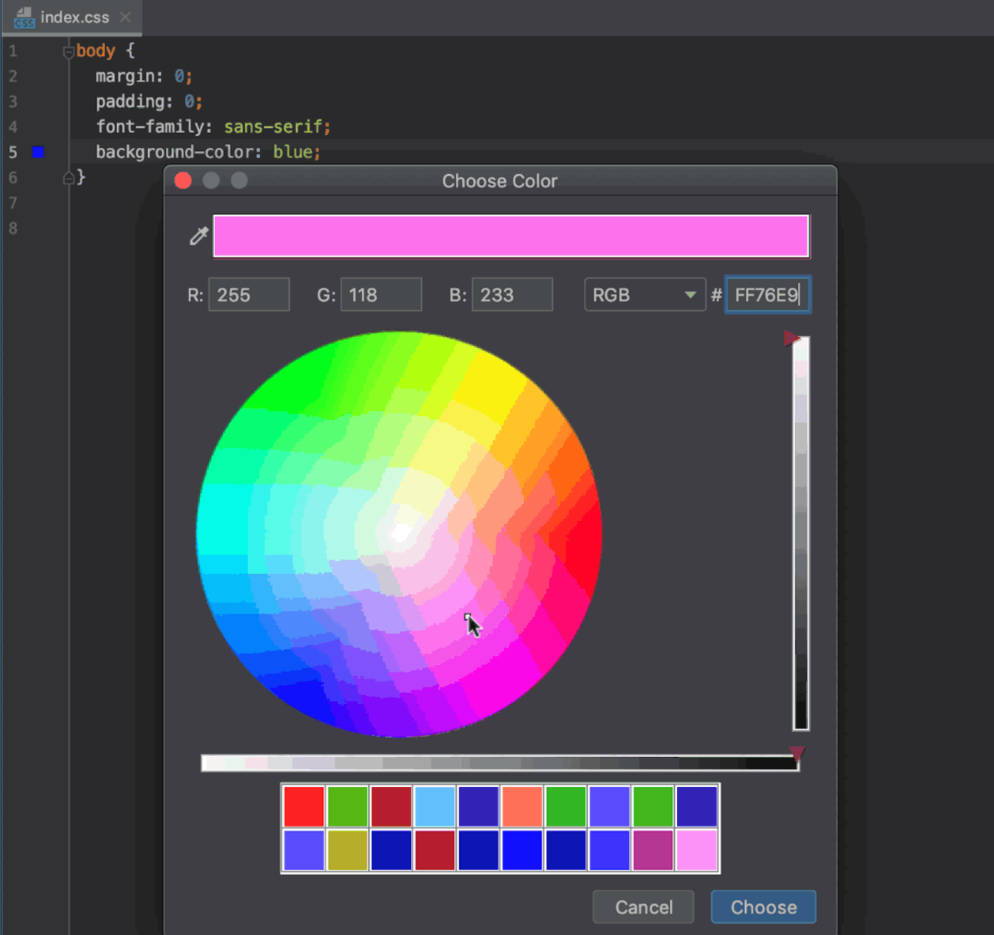Dismiss the dialog with Cancel
Image resolution: width=994 pixels, height=935 pixels.
[643, 907]
